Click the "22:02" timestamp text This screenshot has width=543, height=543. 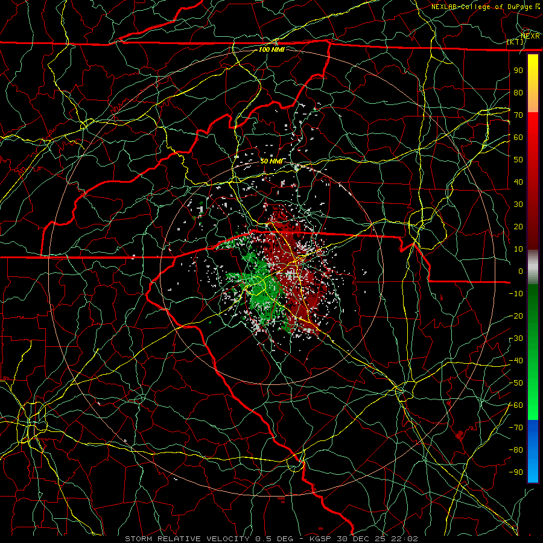(x=405, y=539)
